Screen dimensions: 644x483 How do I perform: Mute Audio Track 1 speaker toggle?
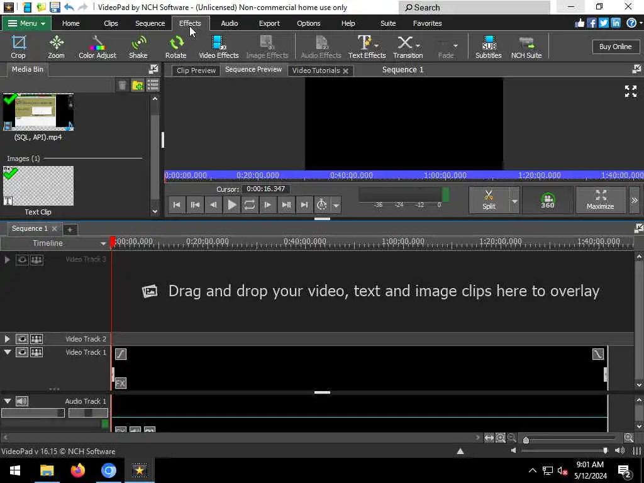pos(22,401)
